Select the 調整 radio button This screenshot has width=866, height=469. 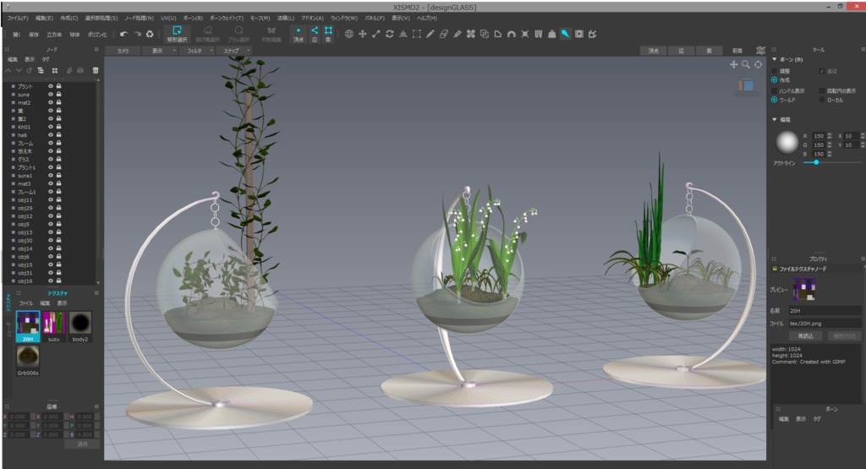775,71
